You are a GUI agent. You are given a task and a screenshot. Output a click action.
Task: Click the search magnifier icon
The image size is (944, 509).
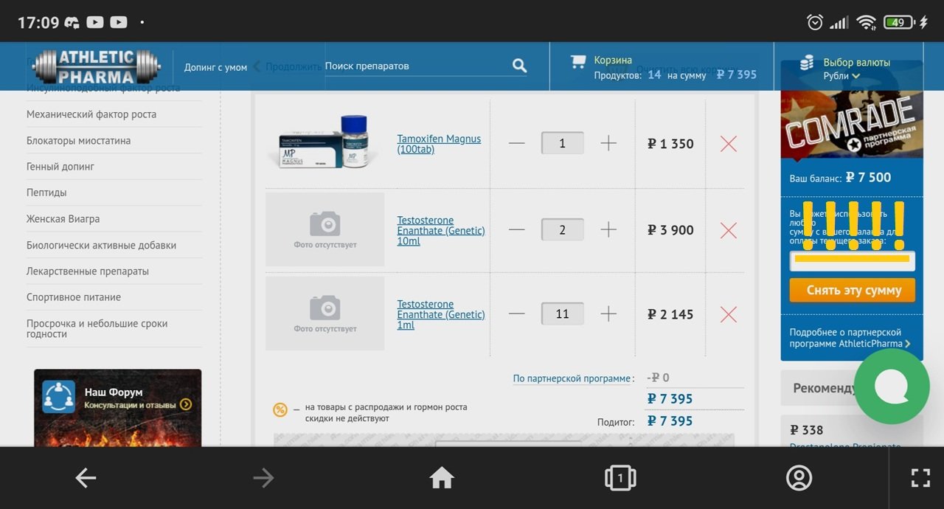pyautogui.click(x=520, y=66)
